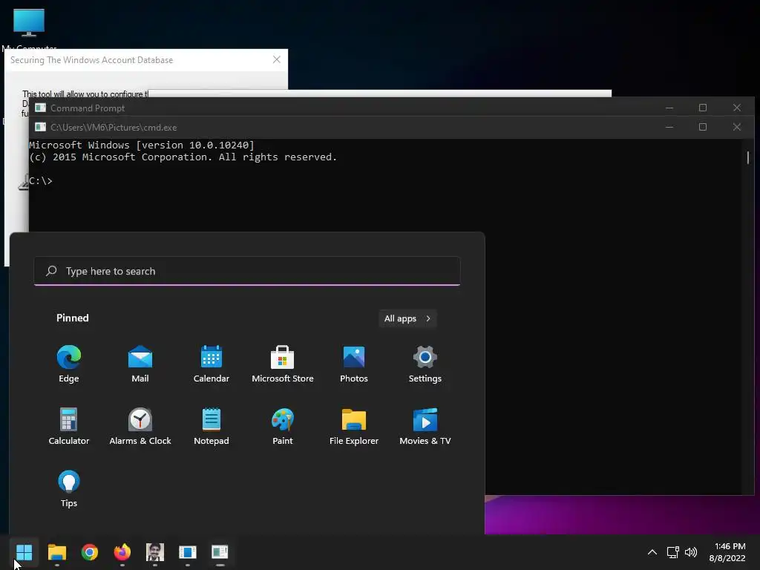Close the rear Command Prompt window
This screenshot has height=570, width=760.
tap(737, 108)
